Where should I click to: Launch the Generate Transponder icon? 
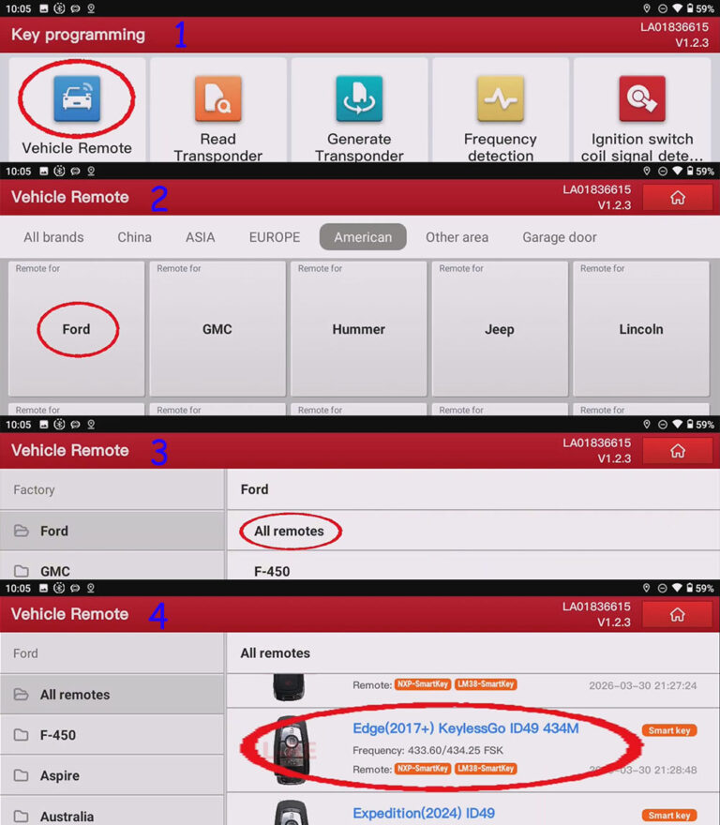[x=359, y=98]
